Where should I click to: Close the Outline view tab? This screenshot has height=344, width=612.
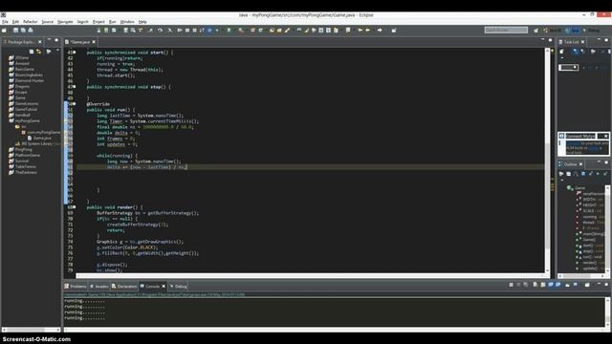pyautogui.click(x=580, y=164)
